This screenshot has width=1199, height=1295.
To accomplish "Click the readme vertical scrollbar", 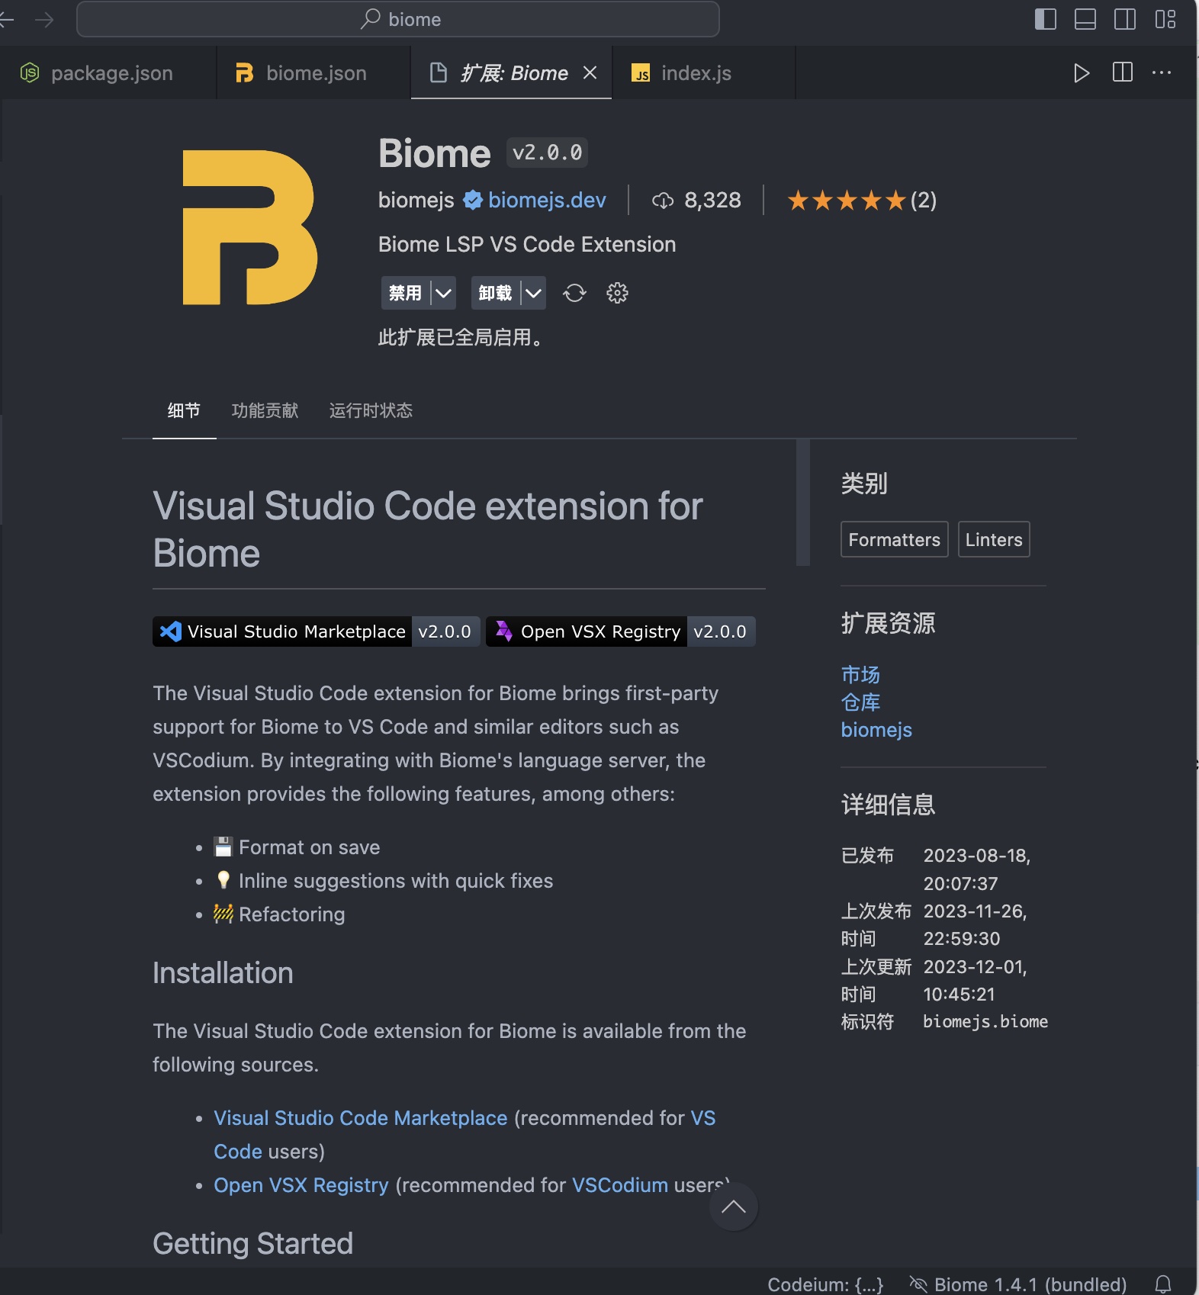I will 802,503.
